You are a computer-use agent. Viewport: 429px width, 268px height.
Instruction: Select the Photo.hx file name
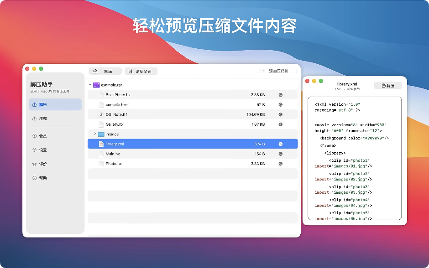pos(114,164)
